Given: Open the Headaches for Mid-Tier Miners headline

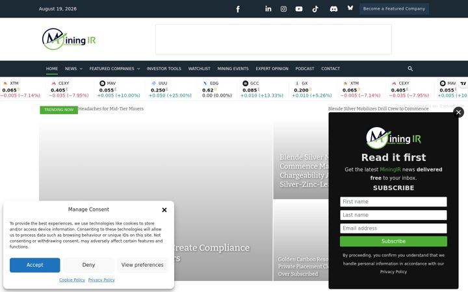Looking at the screenshot, I should click(110, 109).
